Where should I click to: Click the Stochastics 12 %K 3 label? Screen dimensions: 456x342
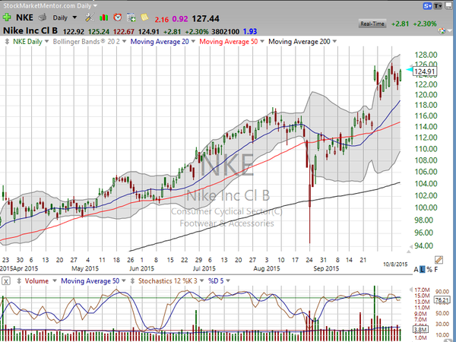coord(168,281)
